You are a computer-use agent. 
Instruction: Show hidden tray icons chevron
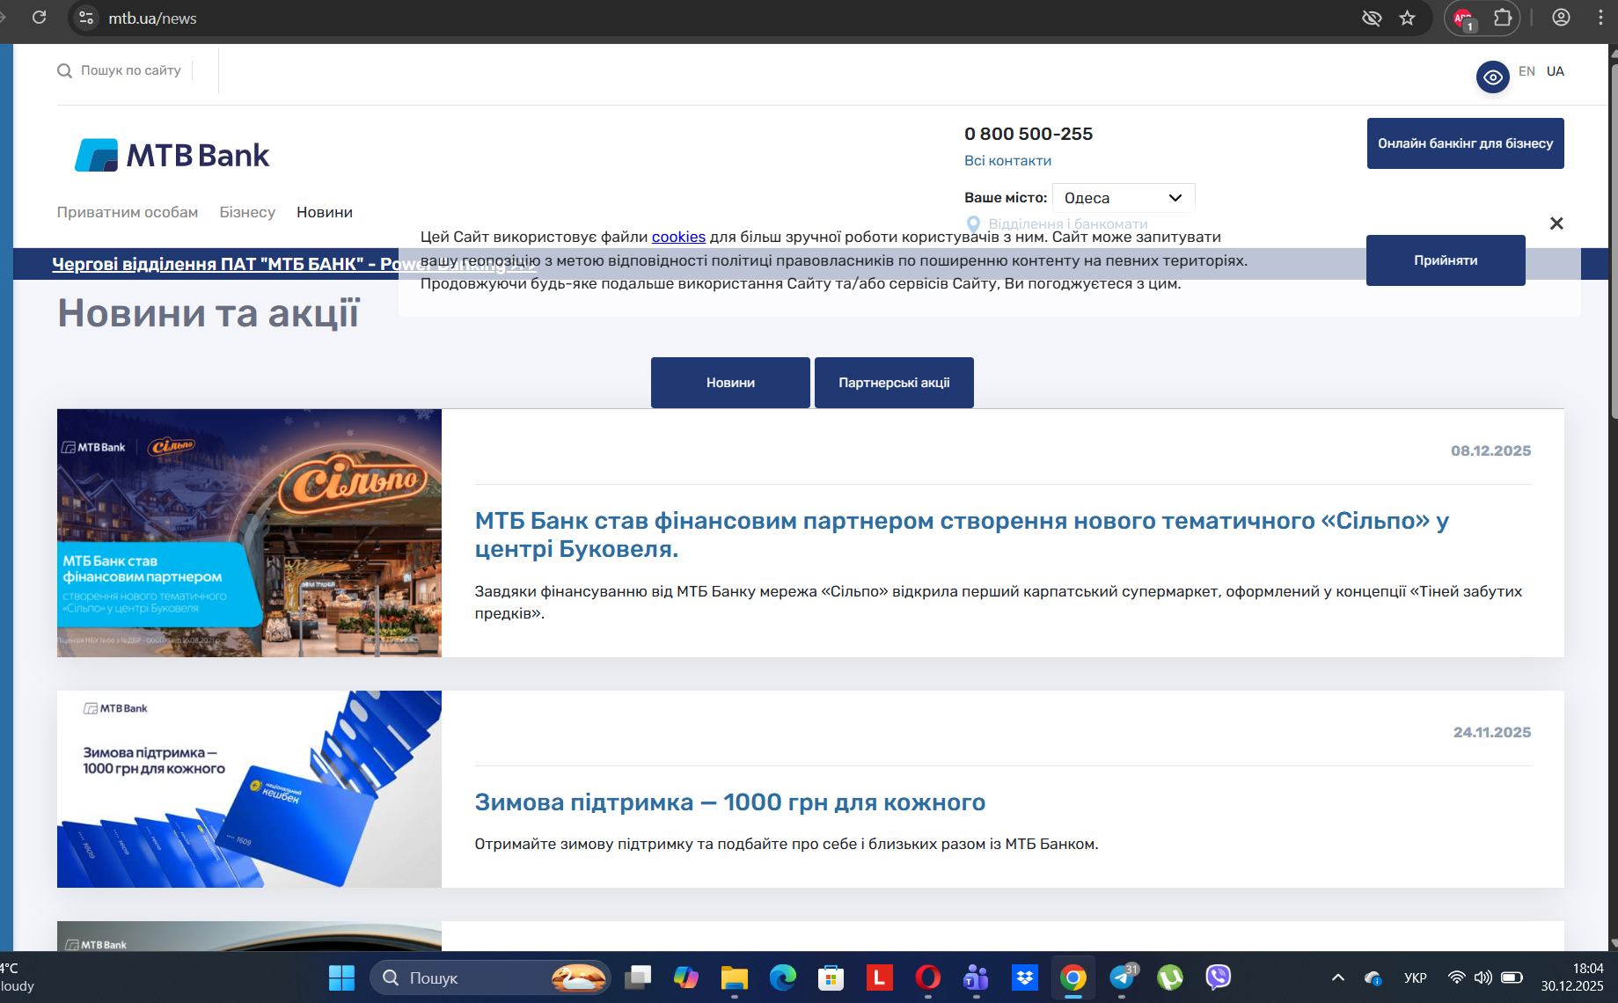1338,977
